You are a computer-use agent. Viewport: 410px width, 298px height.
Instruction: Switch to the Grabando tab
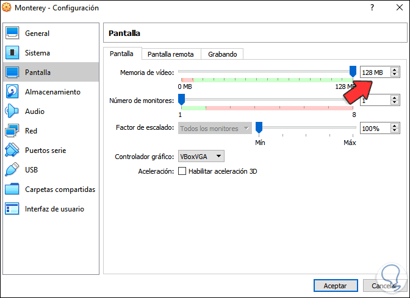(x=223, y=54)
